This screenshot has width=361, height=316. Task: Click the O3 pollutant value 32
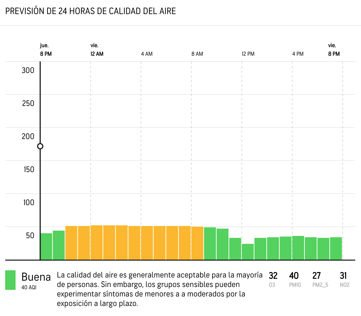click(x=273, y=276)
